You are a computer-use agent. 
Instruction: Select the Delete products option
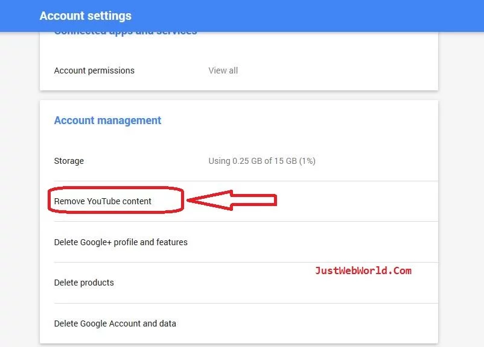[84, 283]
